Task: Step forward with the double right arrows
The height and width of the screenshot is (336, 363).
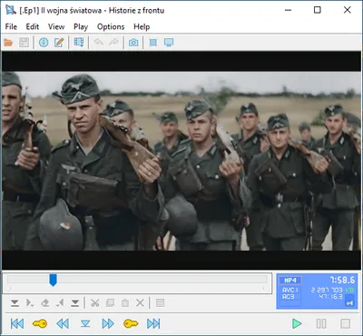Action: tap(108, 324)
